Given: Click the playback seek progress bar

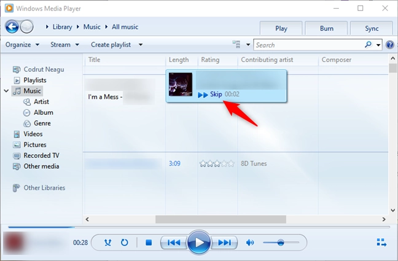Looking at the screenshot, I should tap(199, 227).
